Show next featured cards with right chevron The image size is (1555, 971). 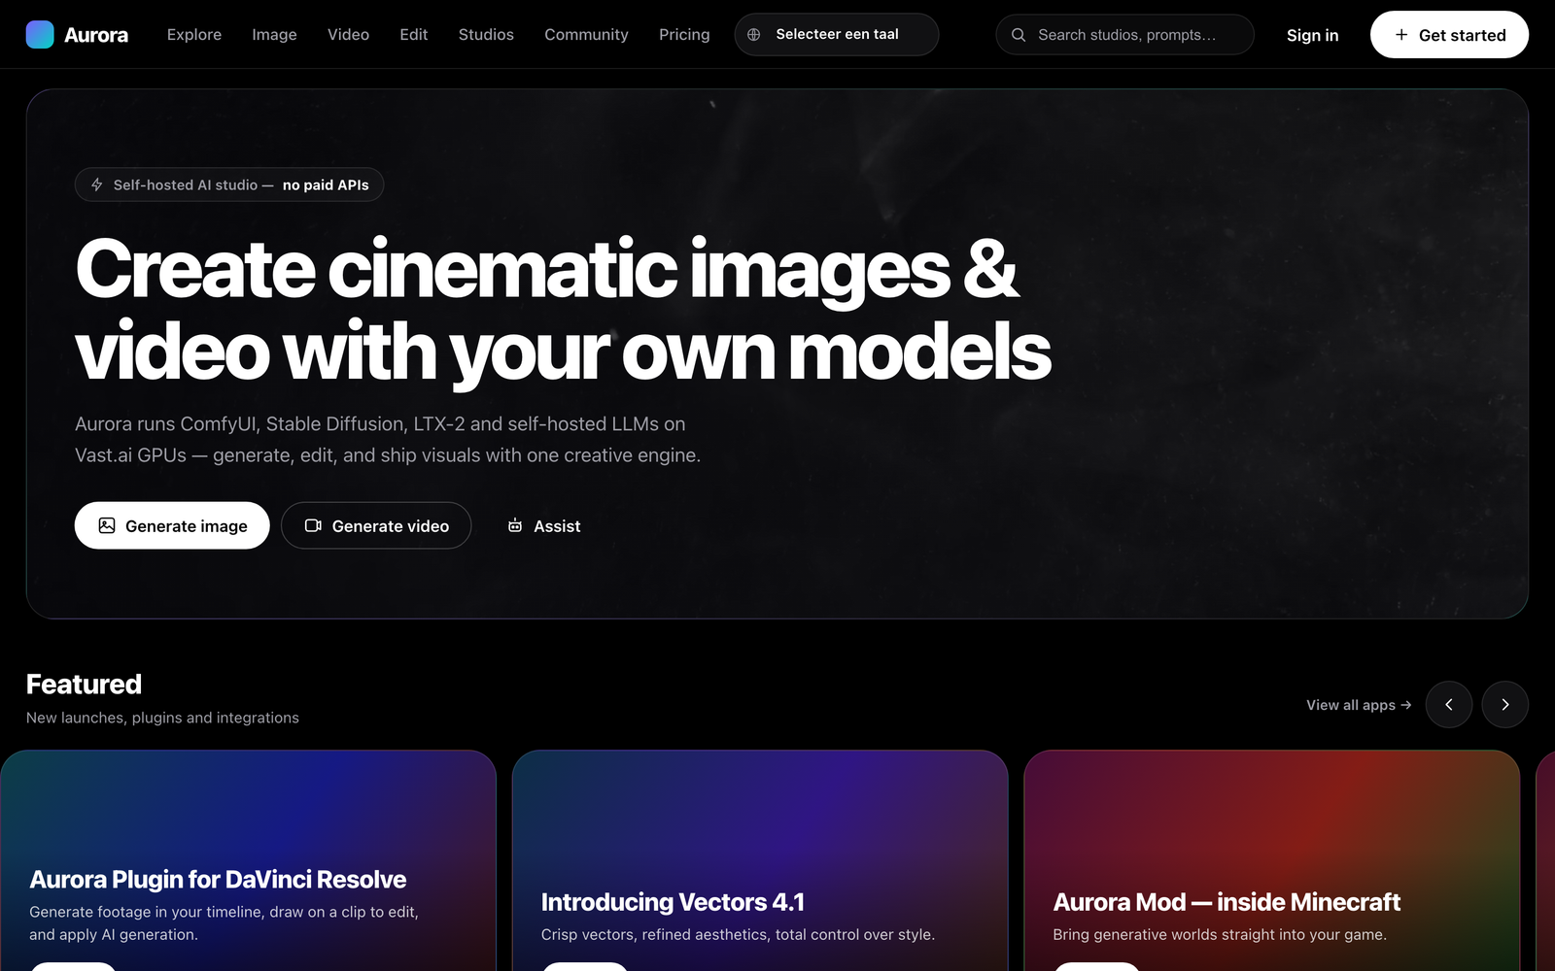(x=1505, y=705)
